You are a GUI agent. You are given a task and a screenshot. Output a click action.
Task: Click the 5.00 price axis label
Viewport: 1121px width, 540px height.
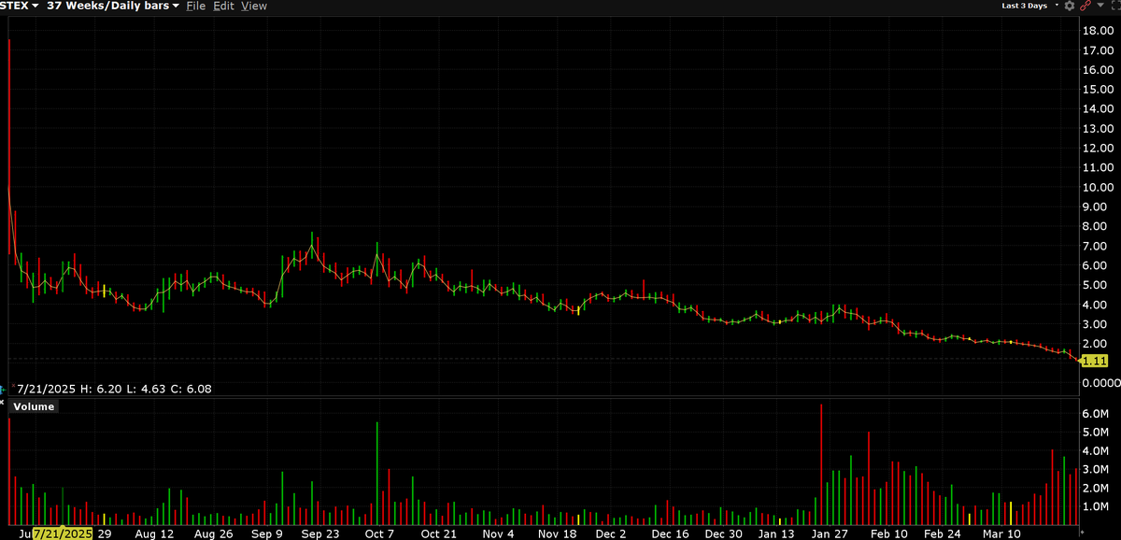coord(1095,285)
